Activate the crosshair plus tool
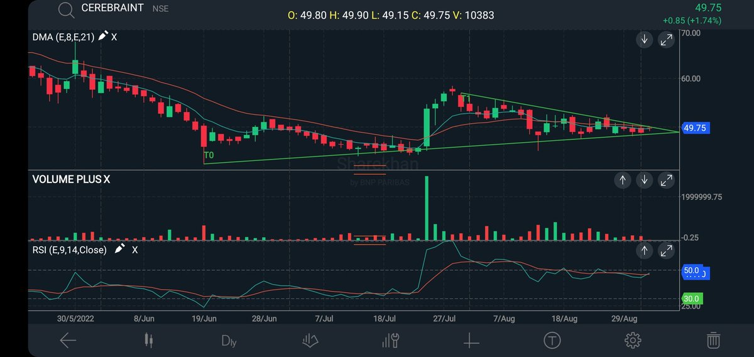The height and width of the screenshot is (357, 754). click(x=471, y=341)
